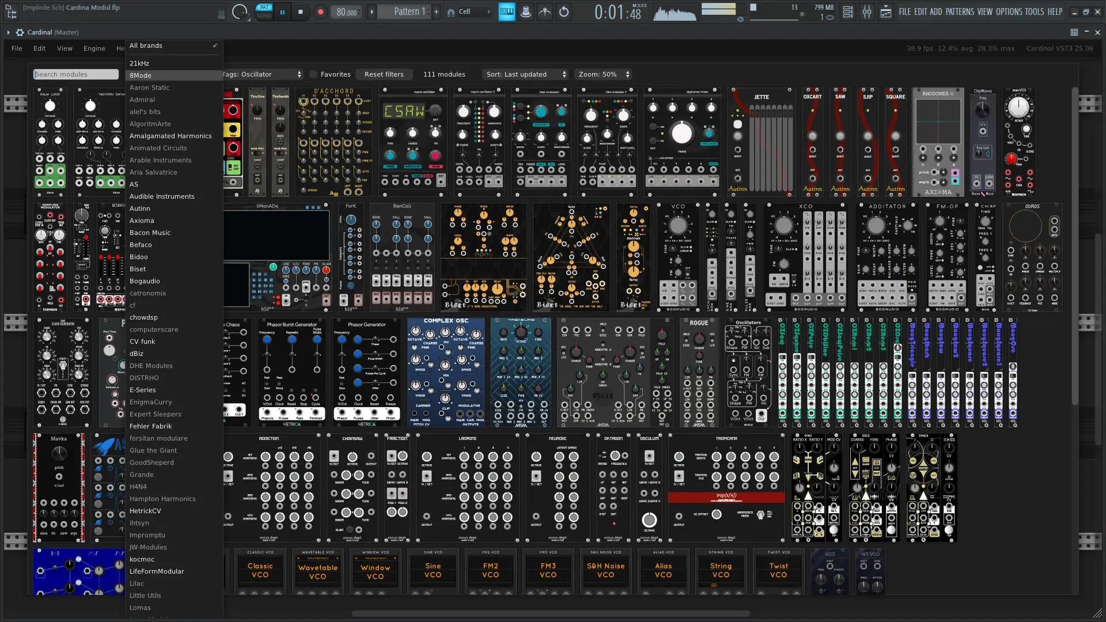Click the Search modules field
1106x622 pixels.
tap(76, 74)
